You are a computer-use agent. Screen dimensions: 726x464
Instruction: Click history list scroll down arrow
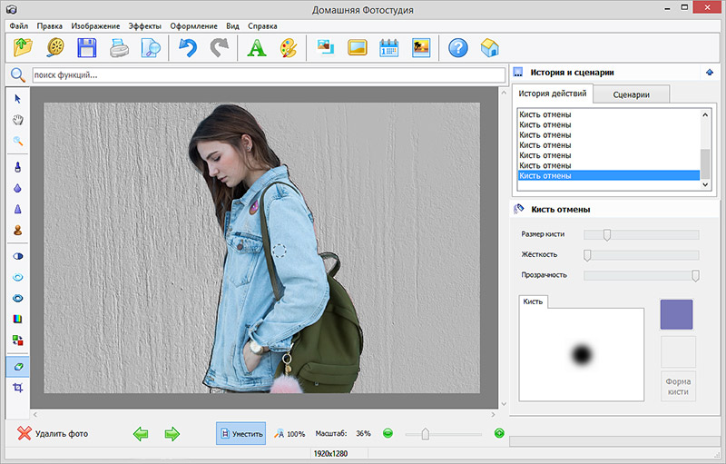coord(705,184)
